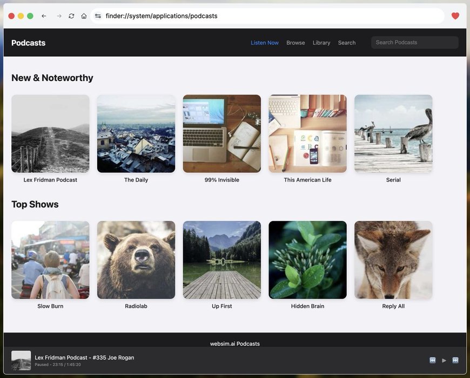Open 99% Invisible cover artwork
The image size is (470, 378).
[222, 133]
